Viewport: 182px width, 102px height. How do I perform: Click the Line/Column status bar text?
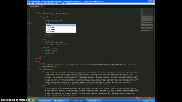(x=32, y=98)
